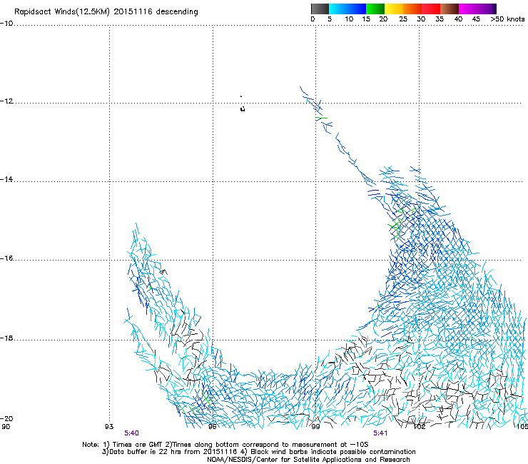Click the note line 'Times are GMT'
The height and width of the screenshot is (464, 528).
(137, 445)
